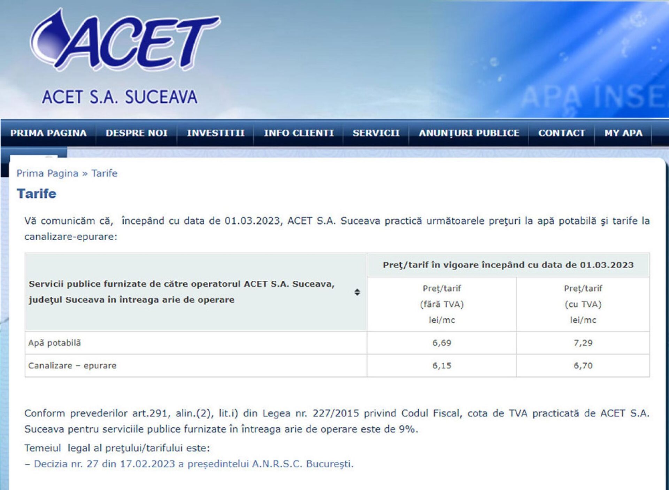Select the SERVICII menu item

(376, 133)
